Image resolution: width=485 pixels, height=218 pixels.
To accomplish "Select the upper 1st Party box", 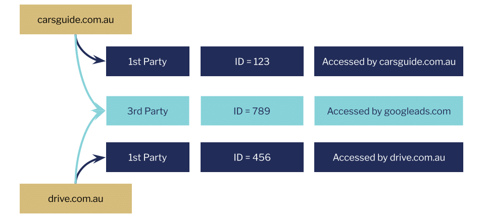I will tap(148, 62).
